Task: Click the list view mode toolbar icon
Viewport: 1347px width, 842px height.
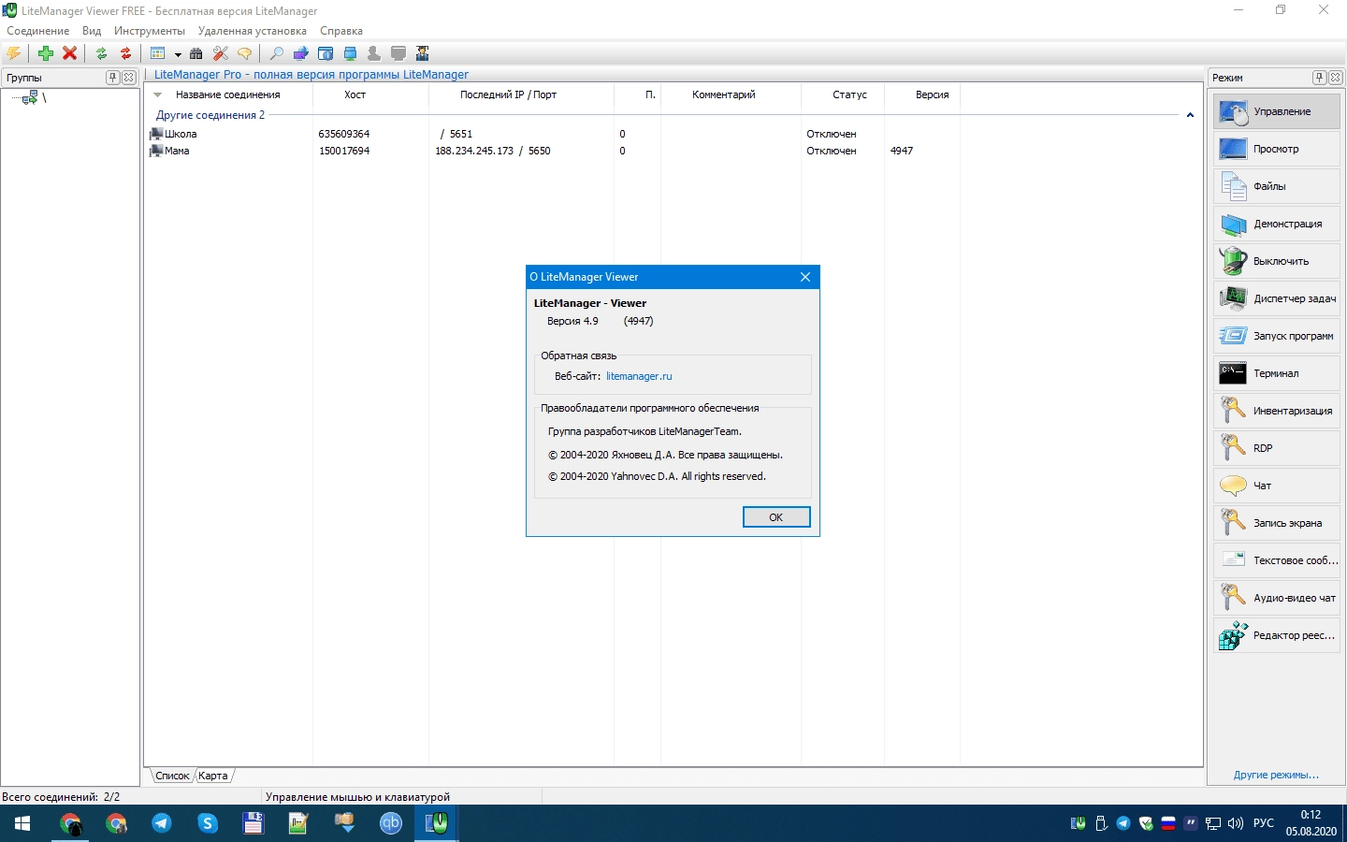Action: point(158,53)
